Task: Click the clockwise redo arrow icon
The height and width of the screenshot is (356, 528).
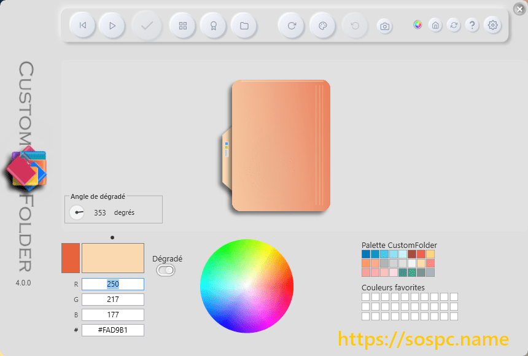Action: (292, 26)
